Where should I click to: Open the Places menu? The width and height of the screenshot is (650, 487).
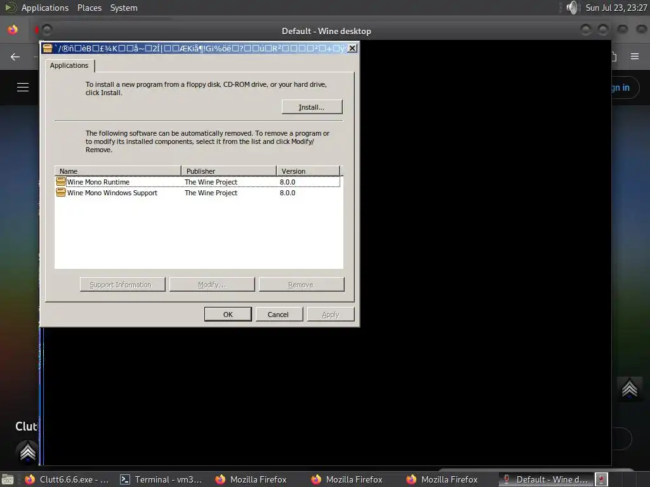click(x=89, y=8)
